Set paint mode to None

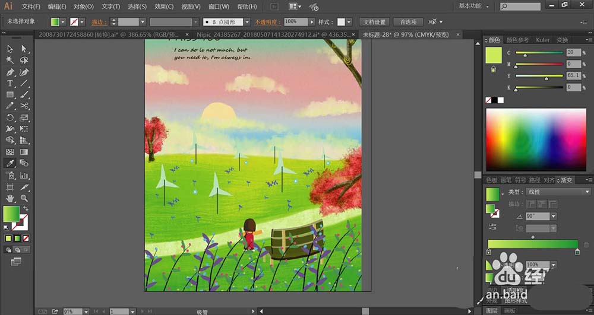tap(26, 238)
